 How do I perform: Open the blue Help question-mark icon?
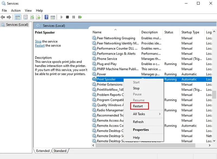click(46, 17)
